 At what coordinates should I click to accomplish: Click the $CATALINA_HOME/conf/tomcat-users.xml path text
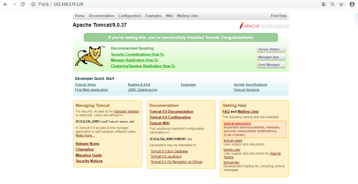(x=105, y=121)
